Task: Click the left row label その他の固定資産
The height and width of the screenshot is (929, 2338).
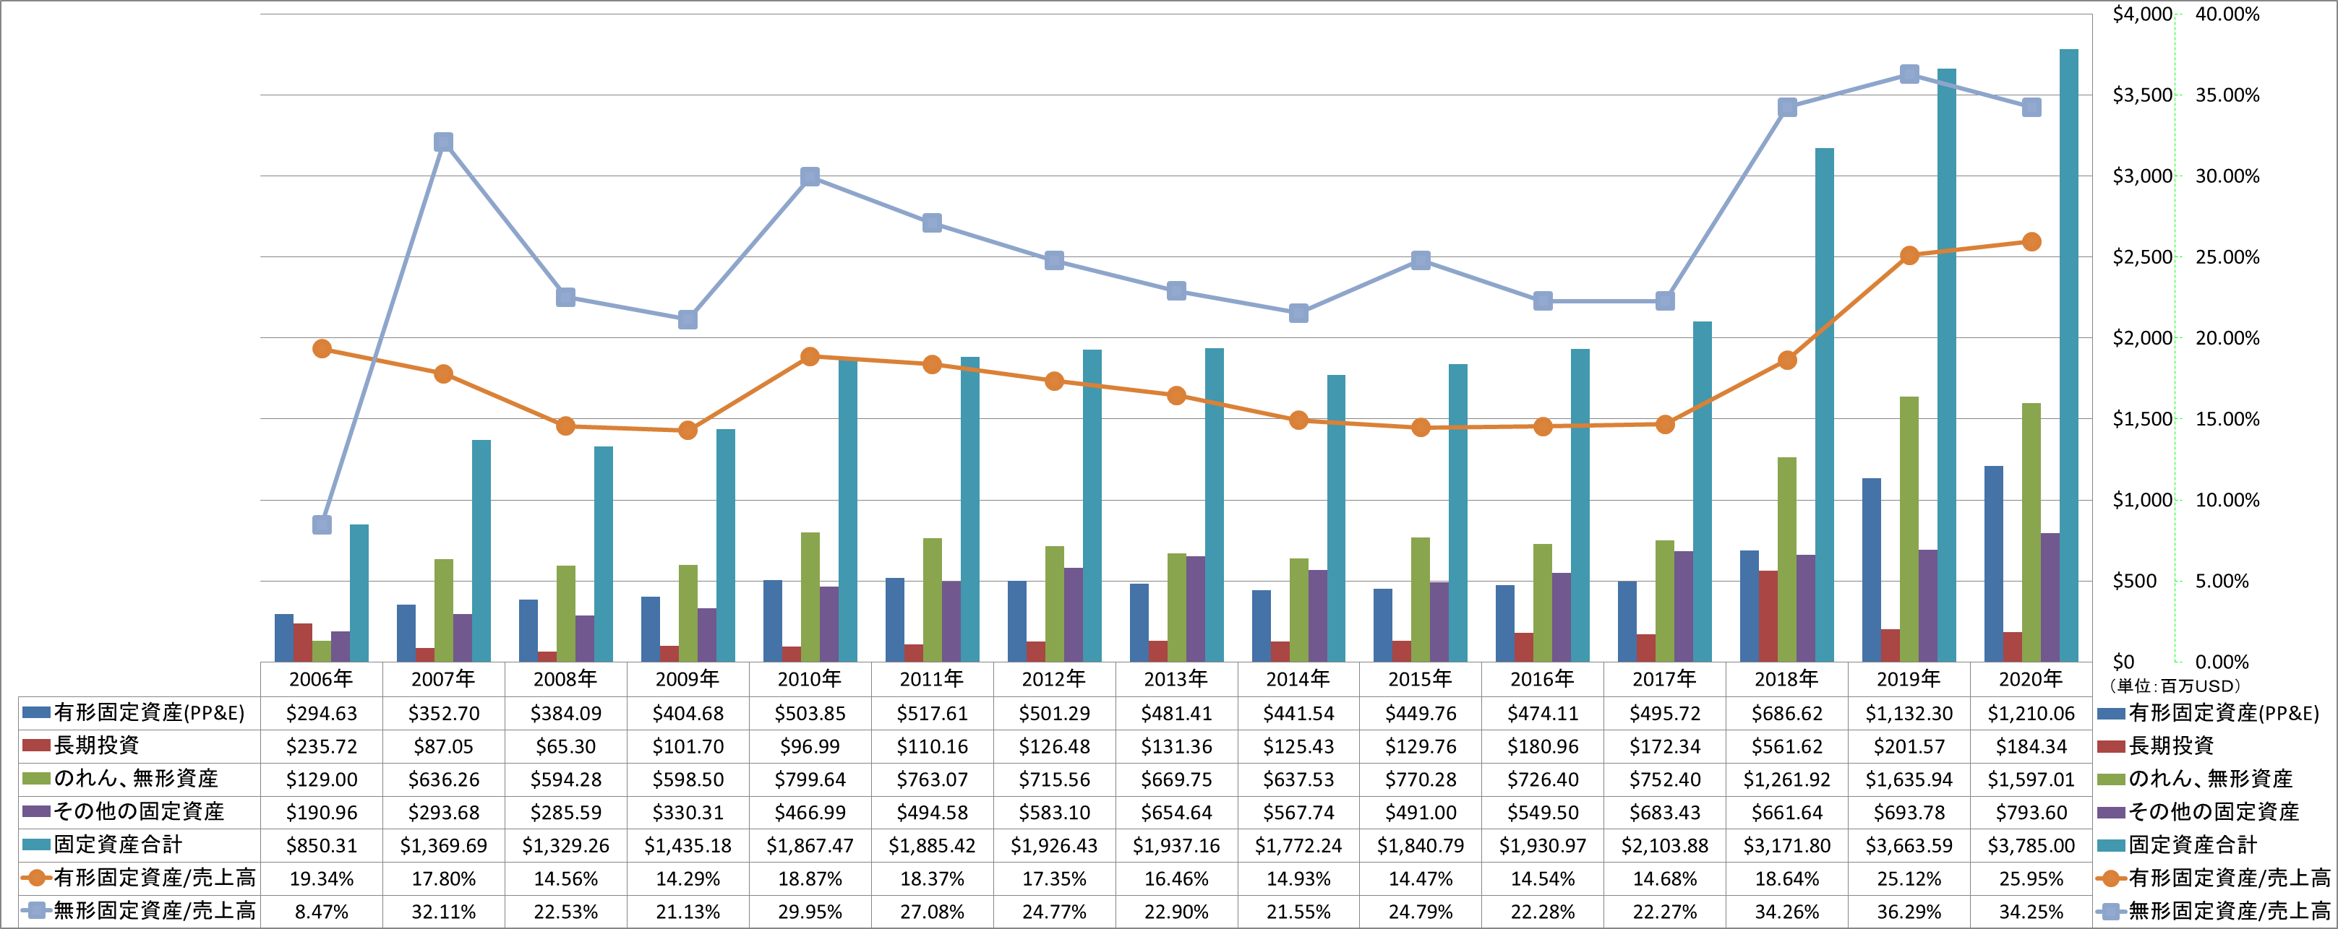Action: [x=139, y=812]
